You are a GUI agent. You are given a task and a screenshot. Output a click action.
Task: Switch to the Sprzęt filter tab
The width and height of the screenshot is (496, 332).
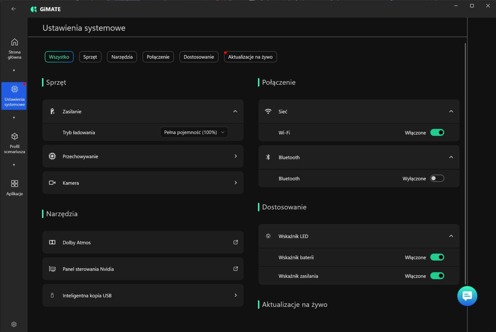pos(90,57)
